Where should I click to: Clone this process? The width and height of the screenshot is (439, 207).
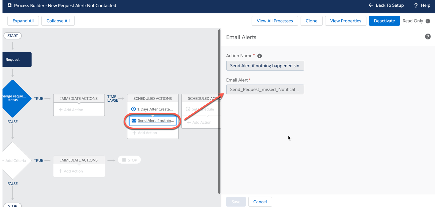(311, 20)
